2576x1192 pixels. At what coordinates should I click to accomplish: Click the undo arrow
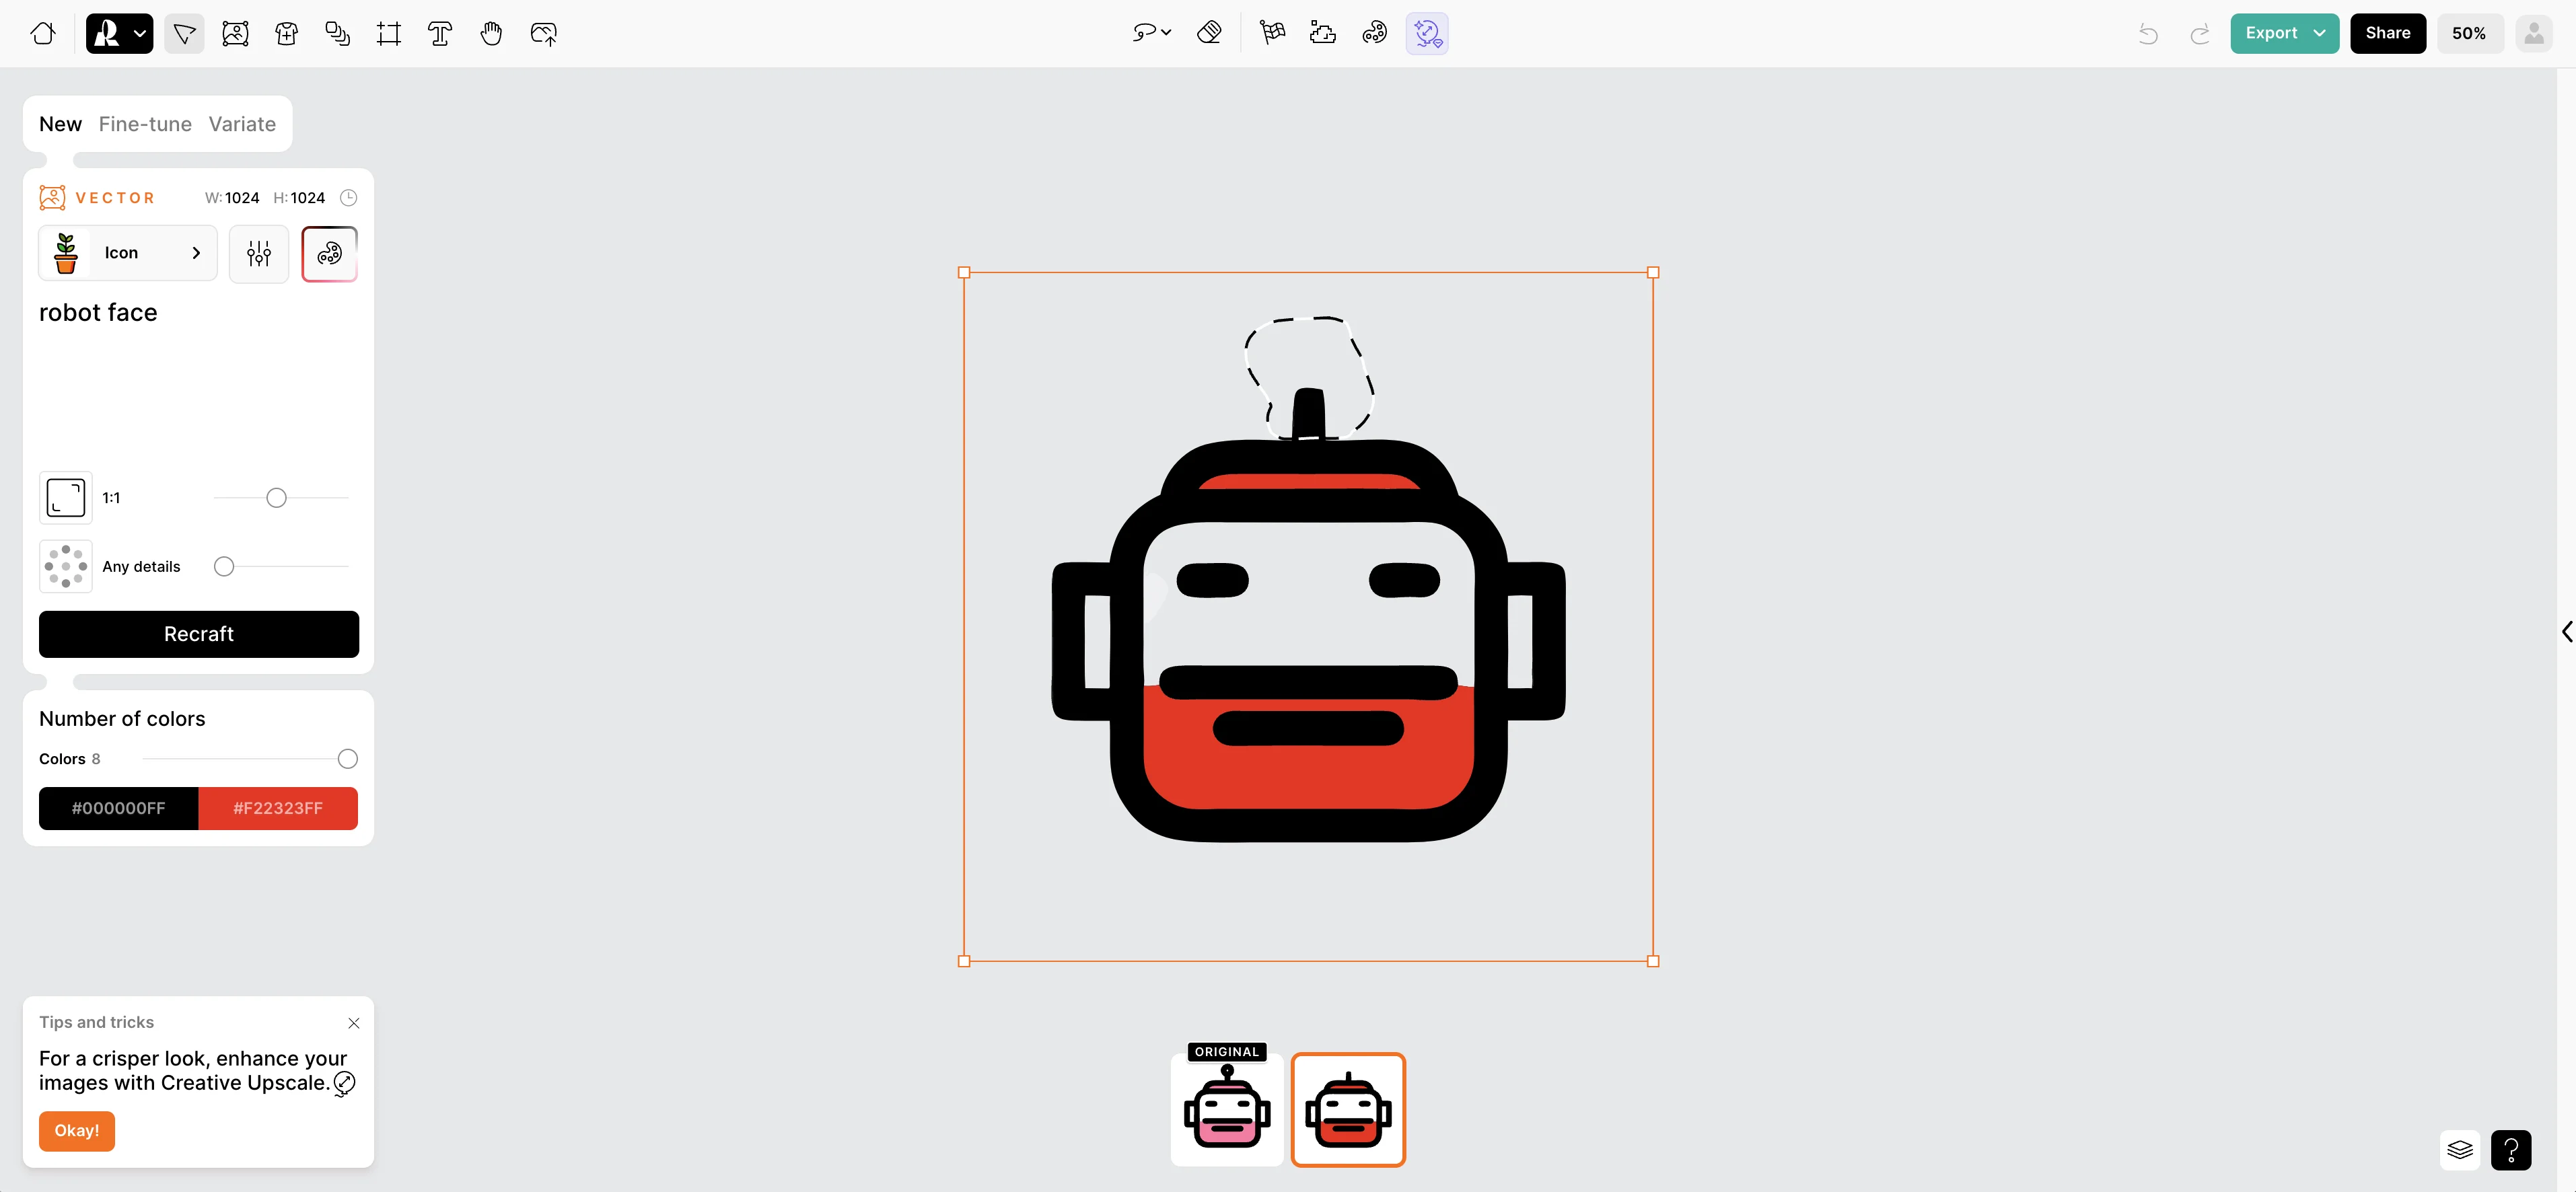click(2147, 34)
